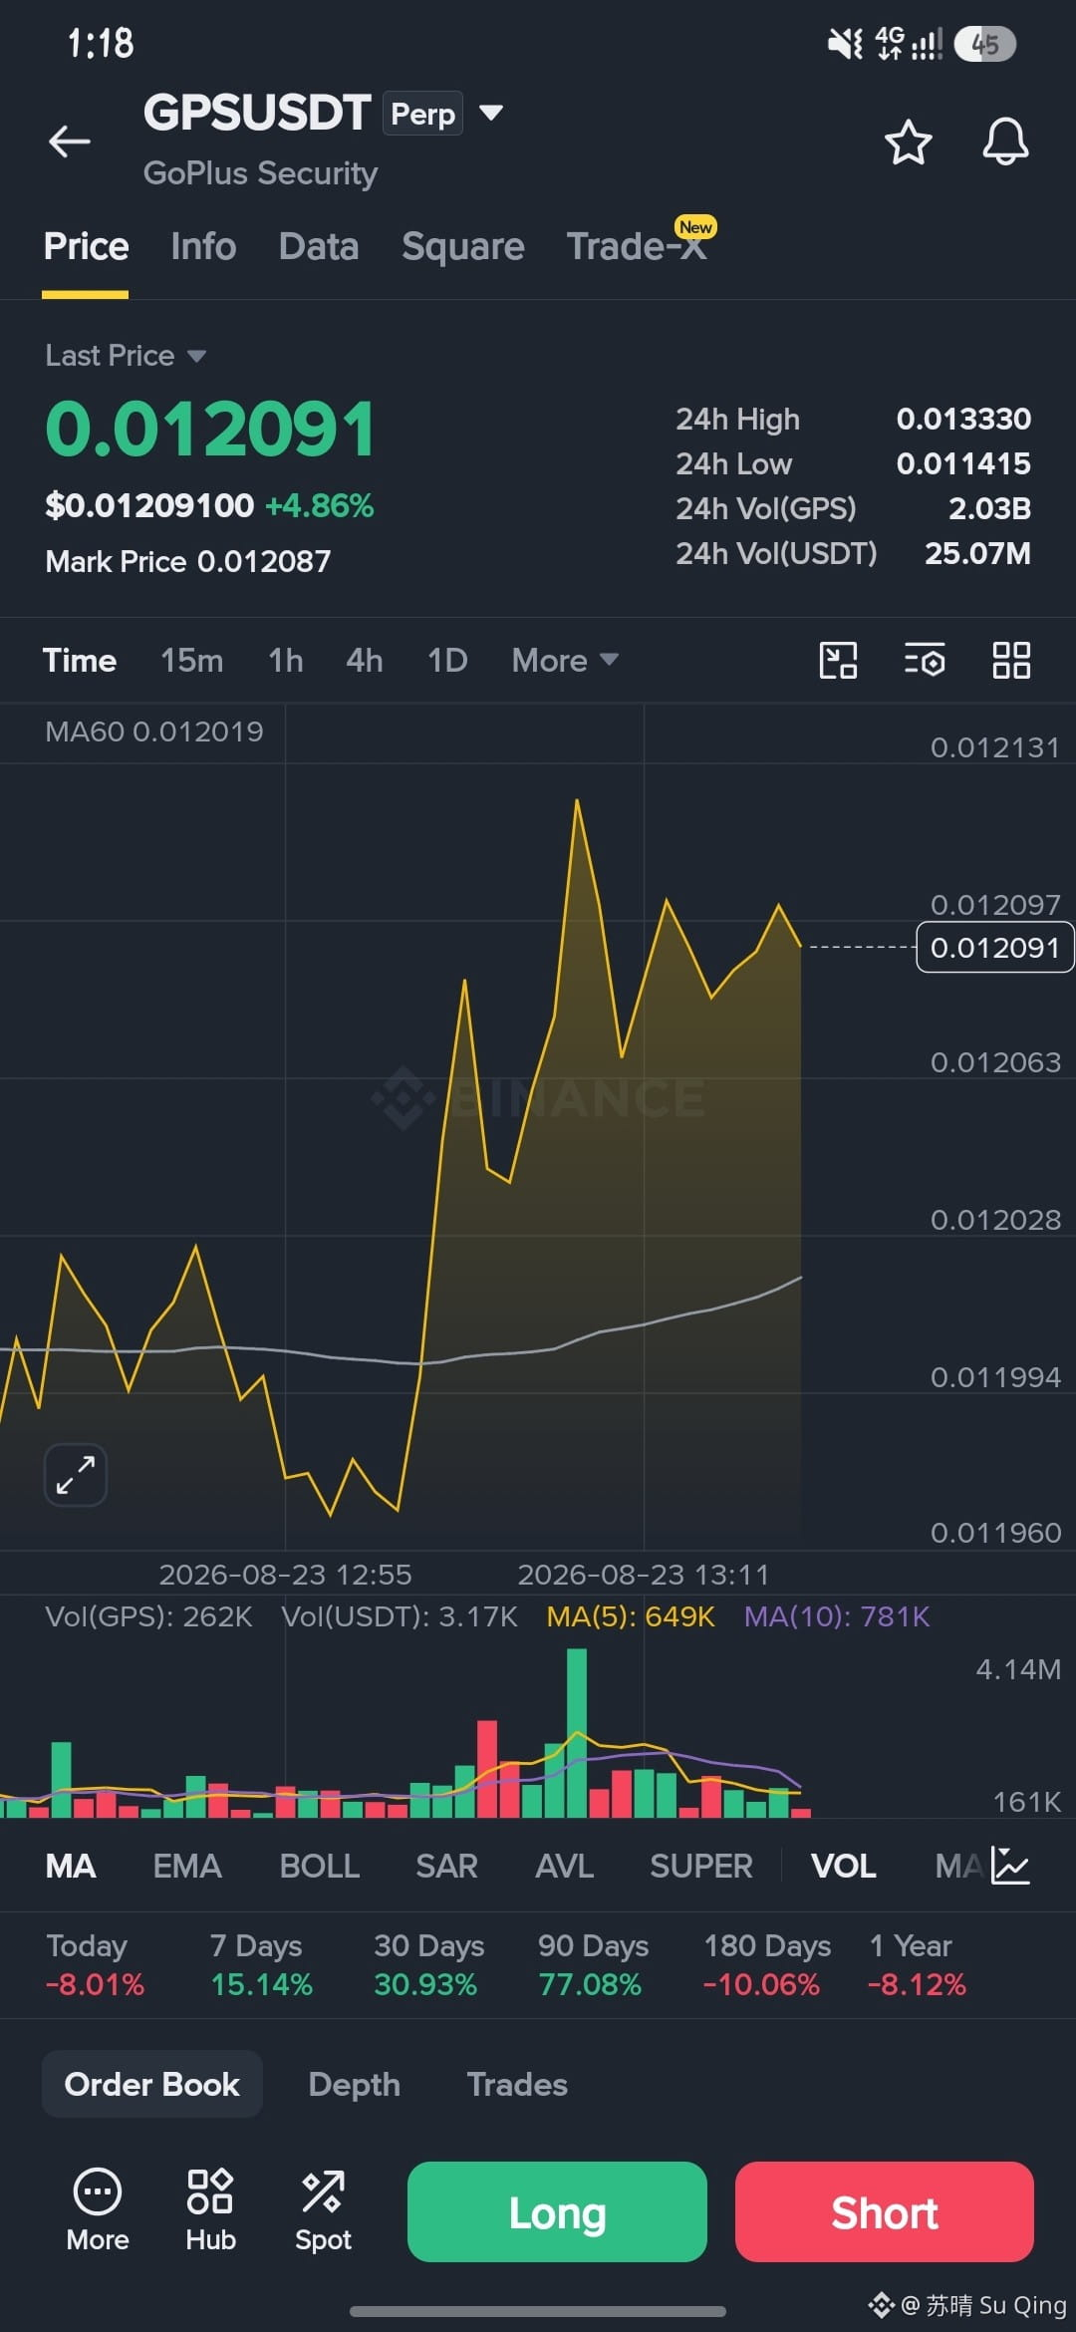
Task: Select the 1h interval
Action: [x=286, y=660]
